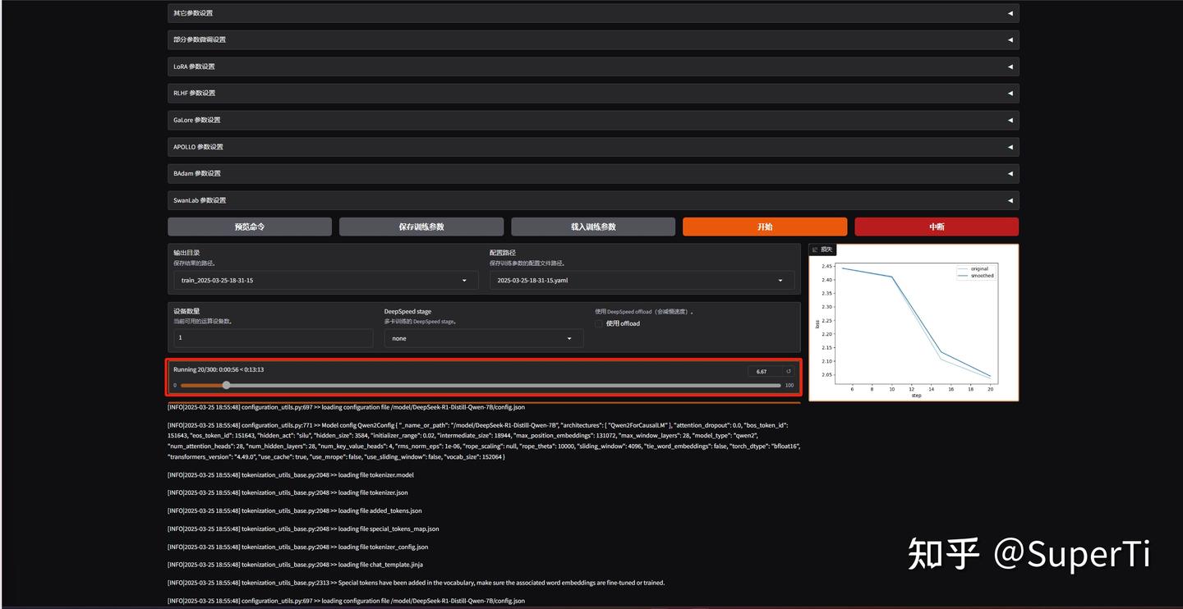Expand the 部分参数微调设置 section
The height and width of the screenshot is (609, 1183).
593,39
